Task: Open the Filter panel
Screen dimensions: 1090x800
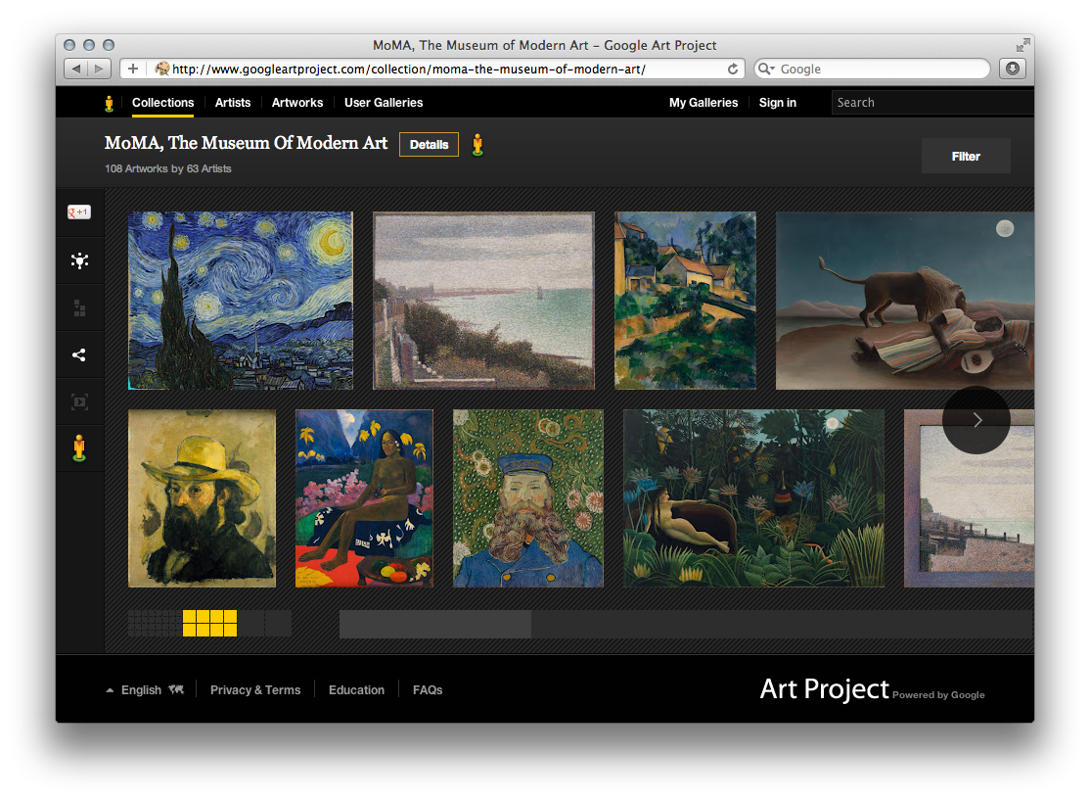Action: (966, 156)
